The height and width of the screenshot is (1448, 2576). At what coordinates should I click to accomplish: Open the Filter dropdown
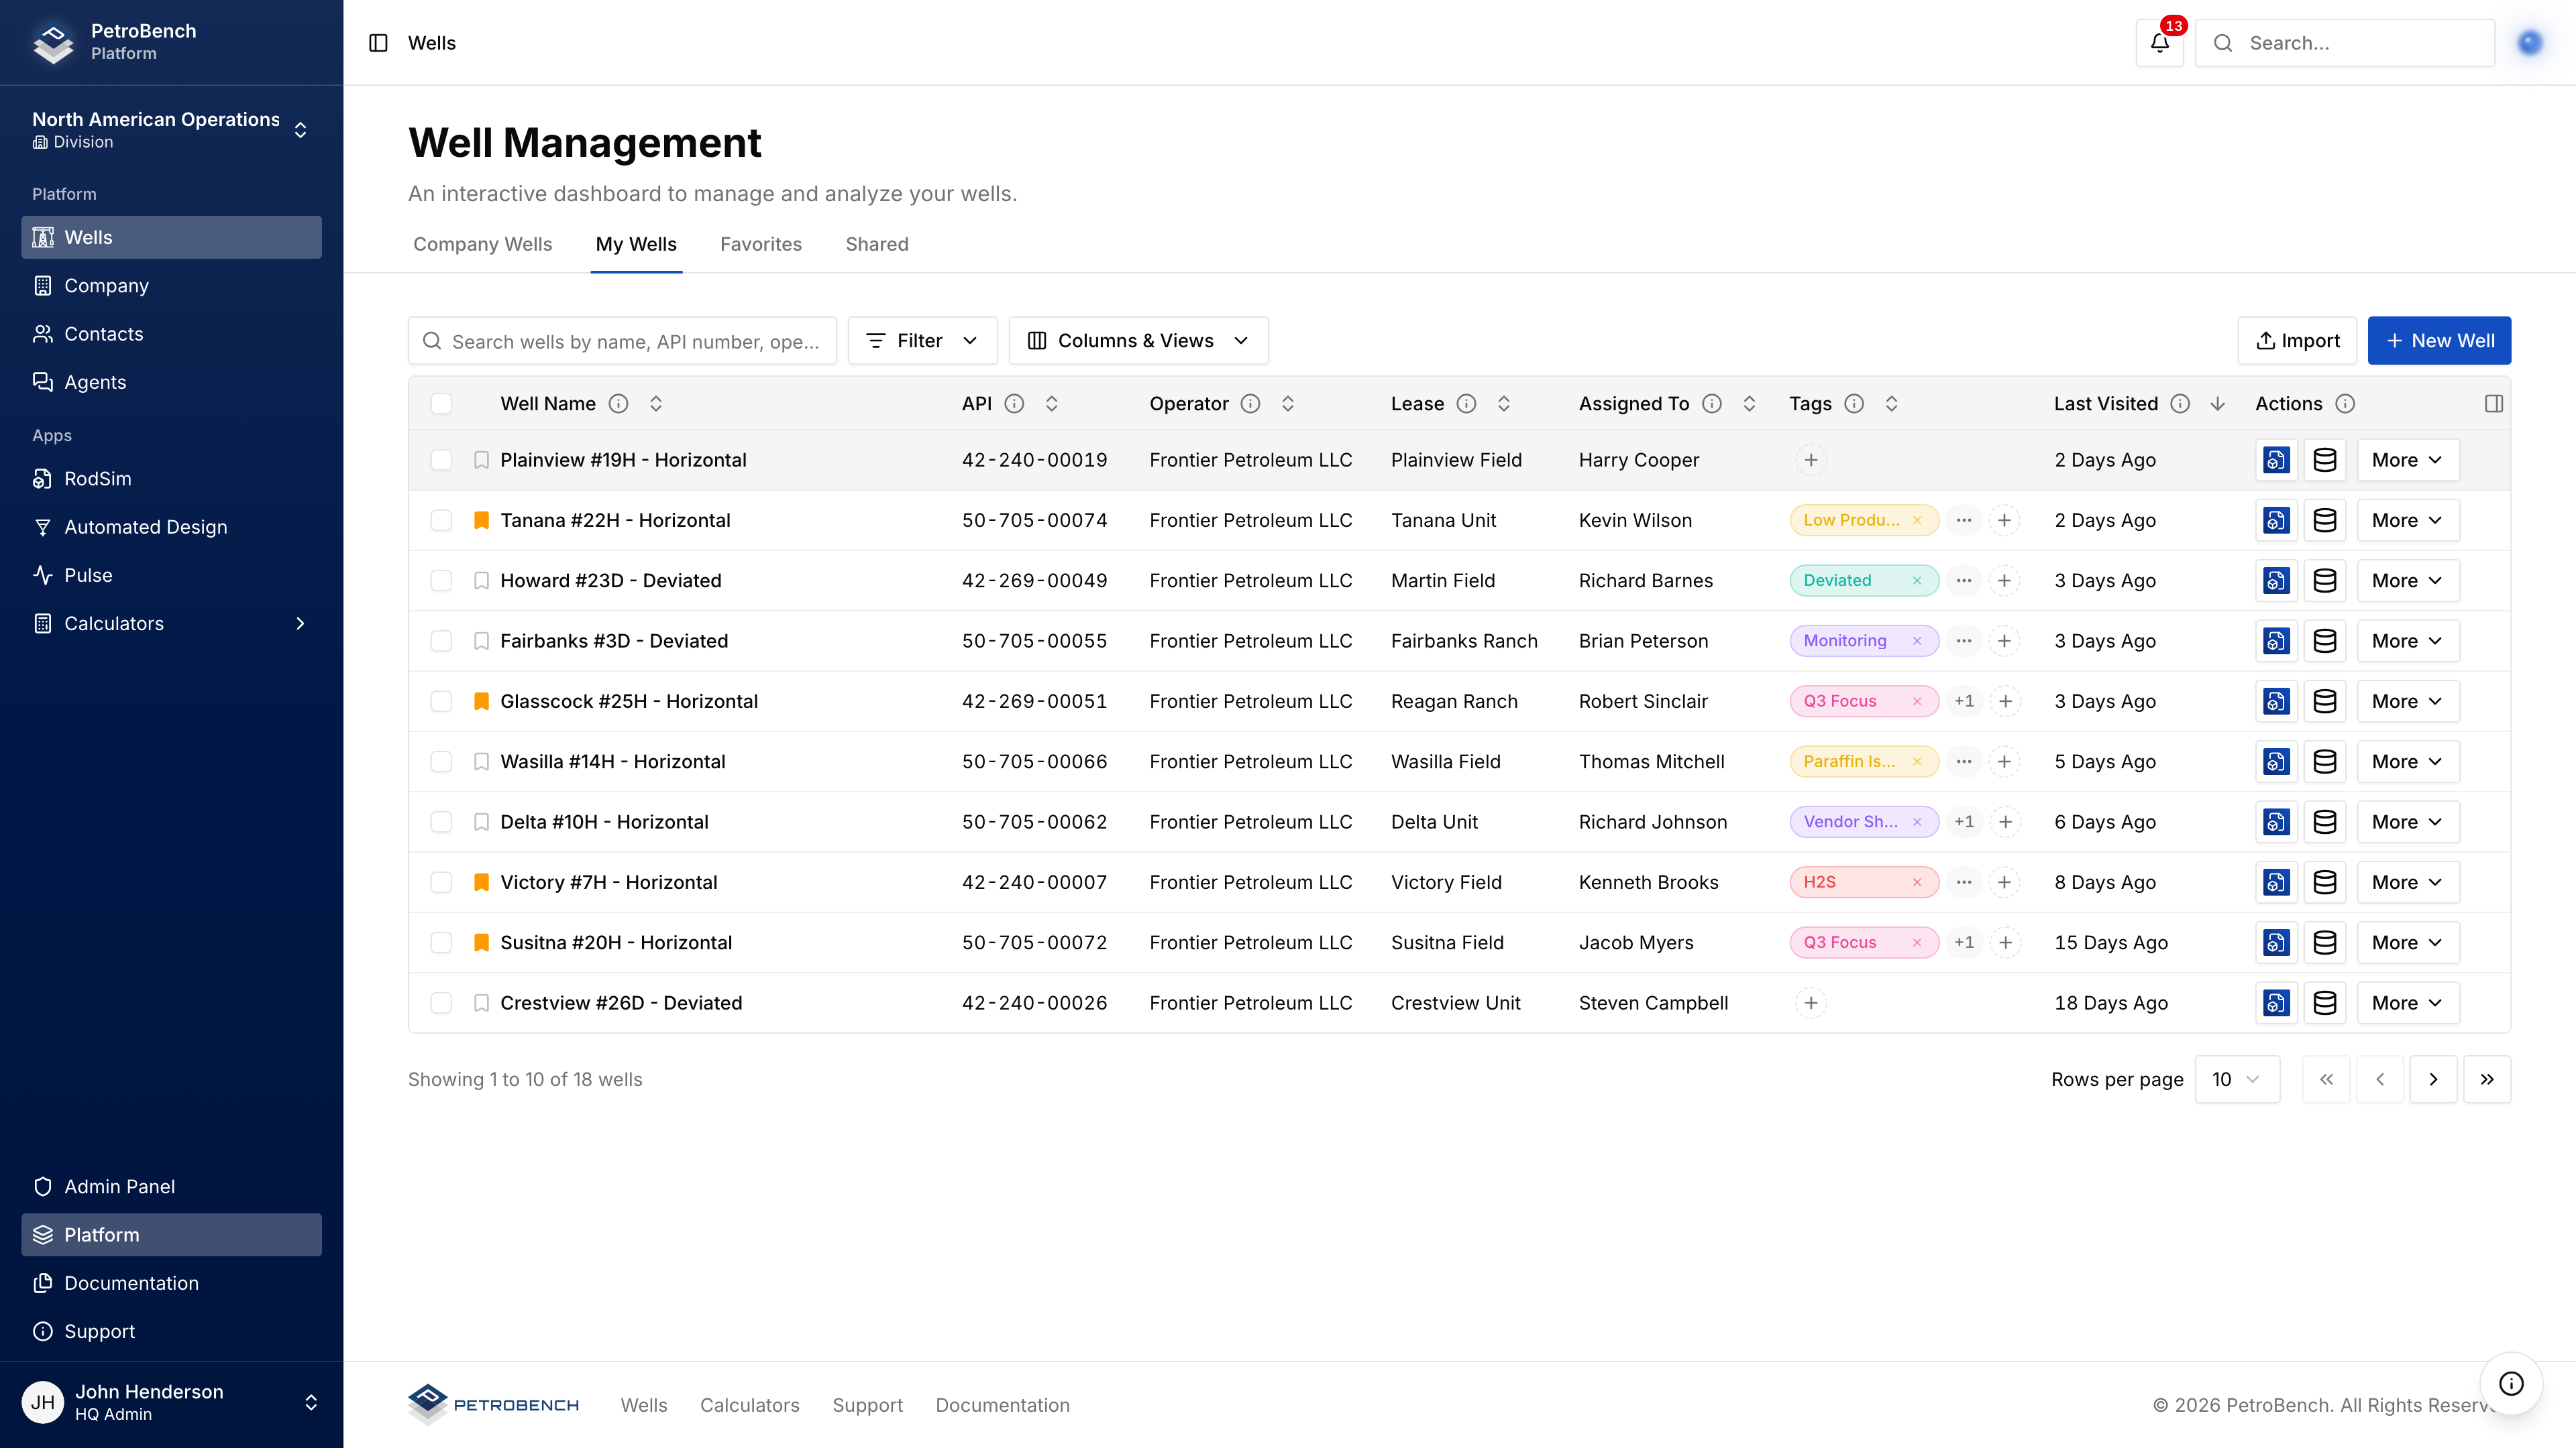coord(922,341)
